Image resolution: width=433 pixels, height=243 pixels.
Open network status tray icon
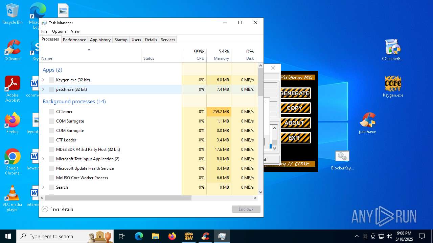point(381,236)
